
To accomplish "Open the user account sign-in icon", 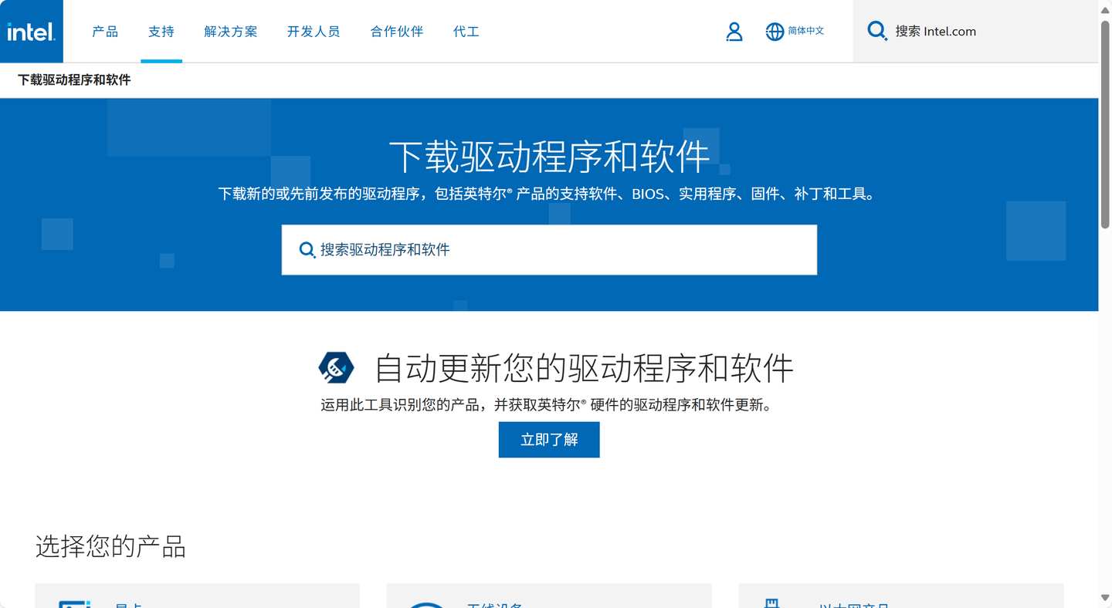I will [734, 32].
